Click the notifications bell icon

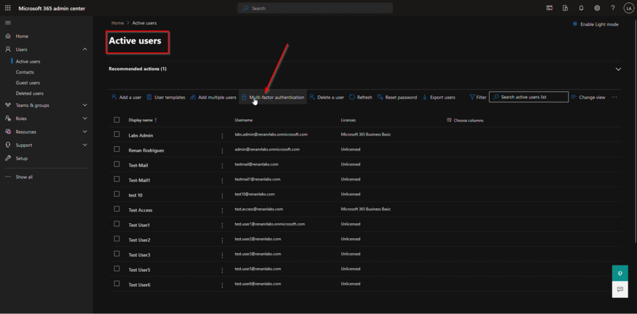pos(581,8)
